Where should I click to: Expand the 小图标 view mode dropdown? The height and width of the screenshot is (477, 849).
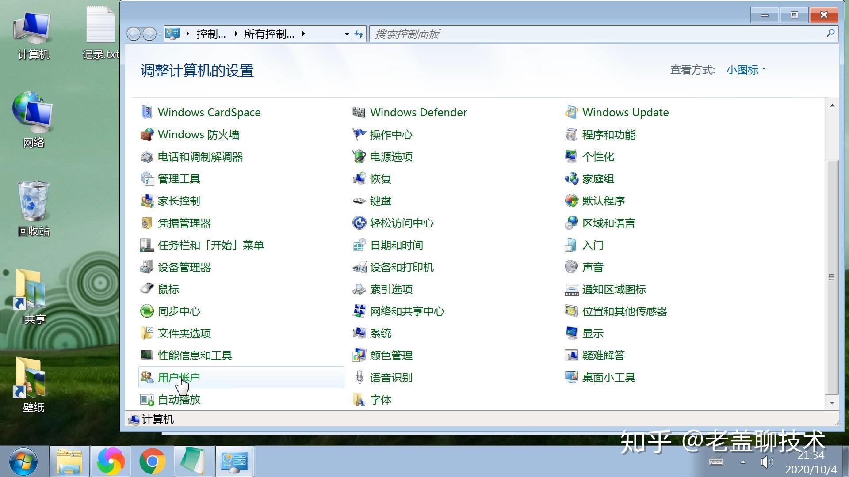tap(746, 70)
